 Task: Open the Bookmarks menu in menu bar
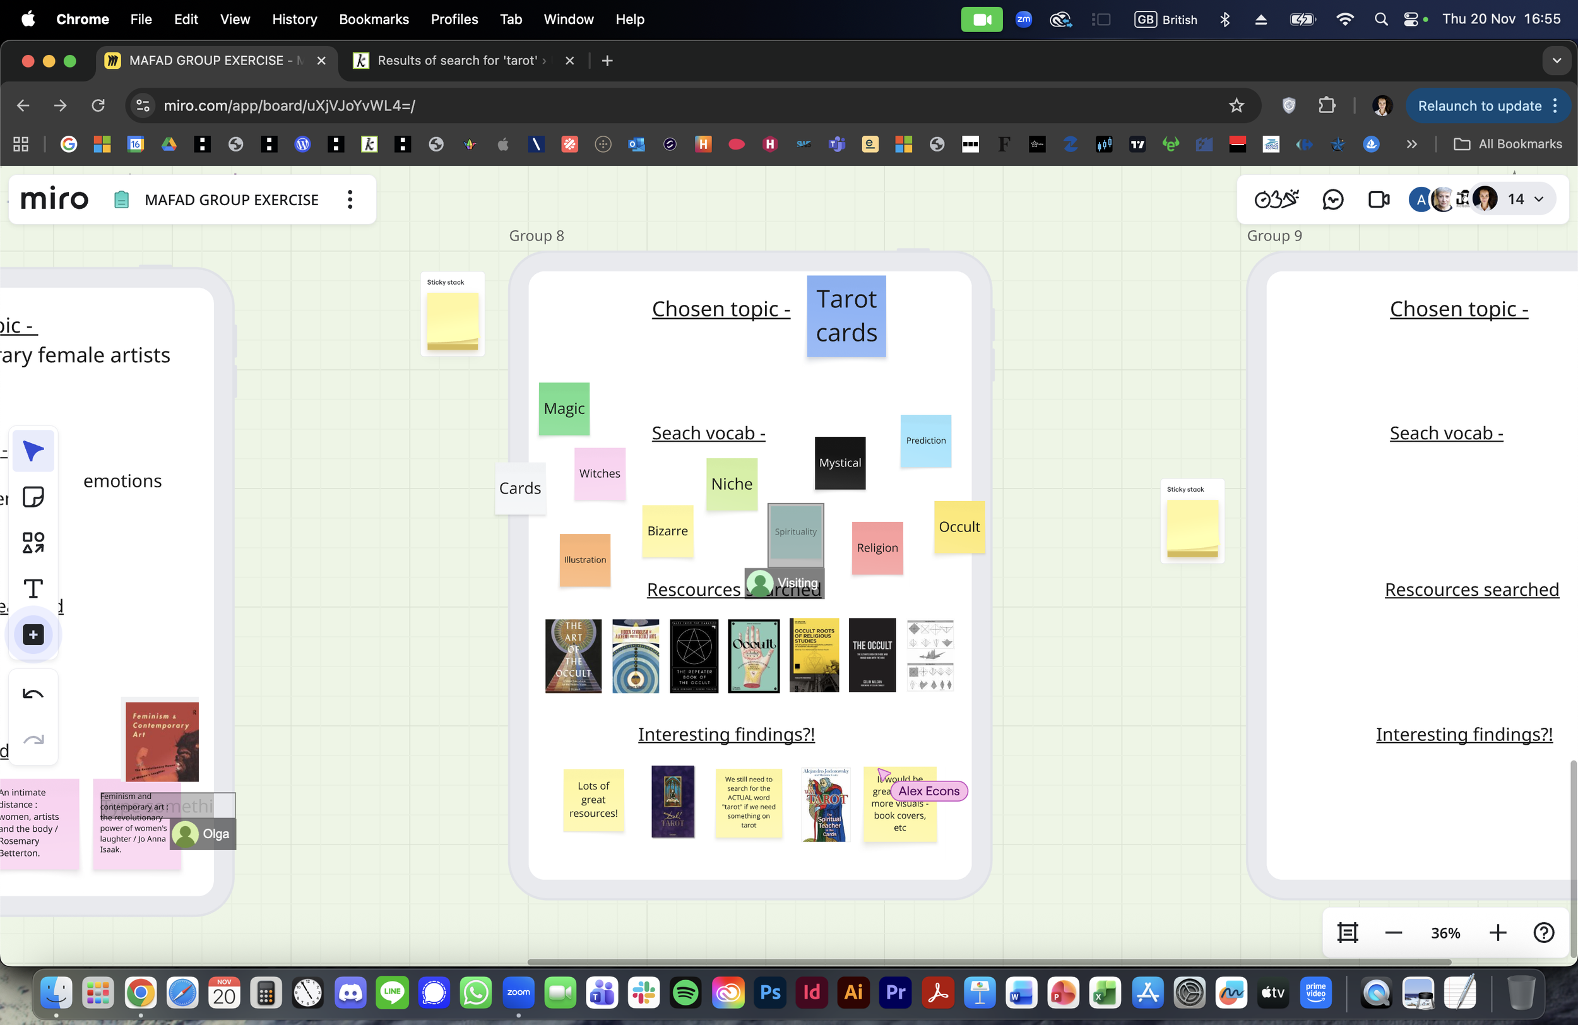click(x=373, y=19)
